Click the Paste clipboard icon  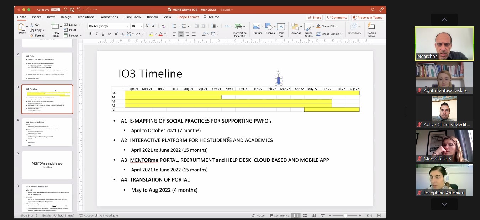click(x=22, y=27)
